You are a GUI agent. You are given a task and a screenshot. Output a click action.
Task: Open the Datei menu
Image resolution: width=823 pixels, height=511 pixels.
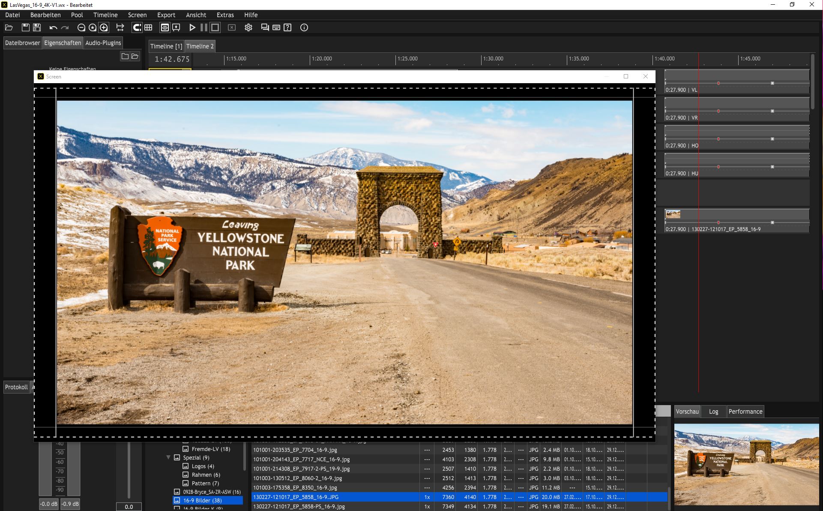(x=13, y=15)
